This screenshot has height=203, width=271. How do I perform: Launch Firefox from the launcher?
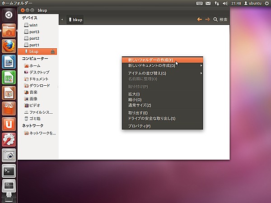tap(9, 46)
